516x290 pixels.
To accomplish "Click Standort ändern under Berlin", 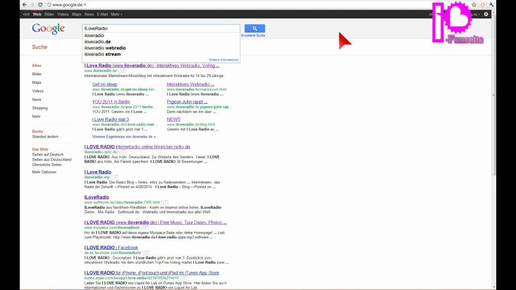I will (45, 137).
